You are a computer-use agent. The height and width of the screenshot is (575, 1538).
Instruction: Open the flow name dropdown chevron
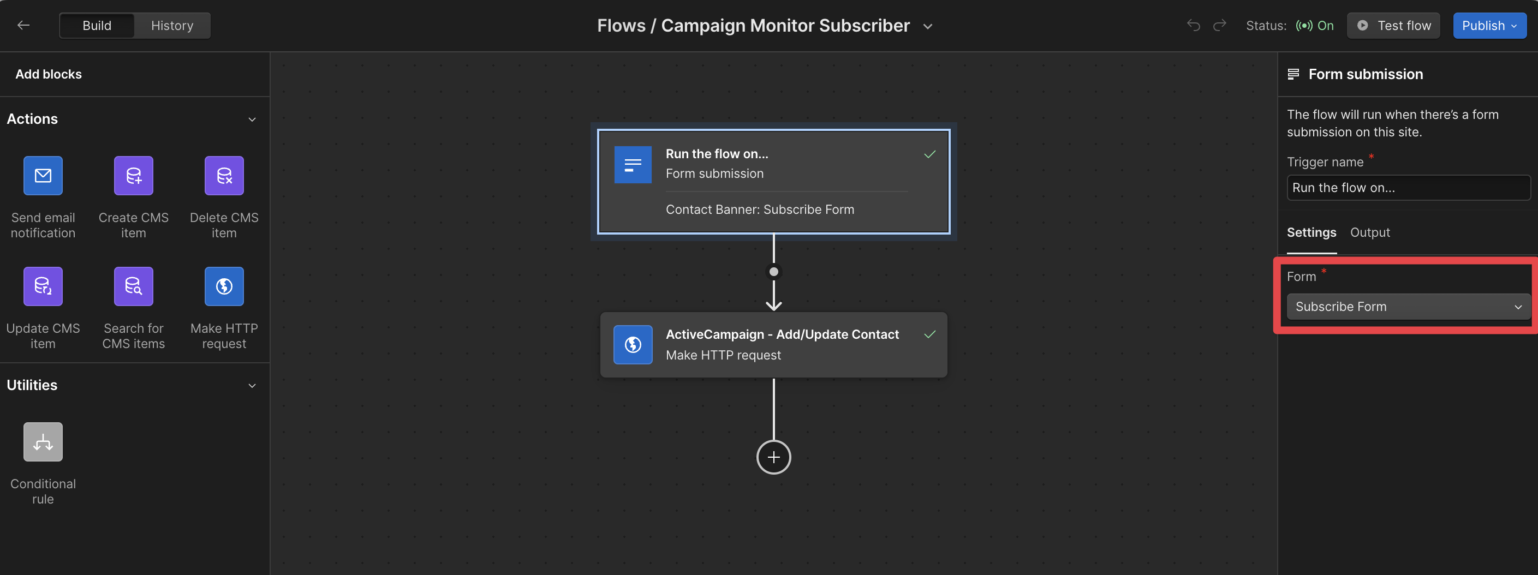928,26
